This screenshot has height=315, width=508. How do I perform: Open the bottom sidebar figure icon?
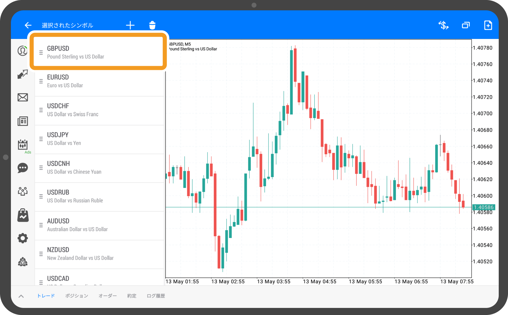click(23, 262)
